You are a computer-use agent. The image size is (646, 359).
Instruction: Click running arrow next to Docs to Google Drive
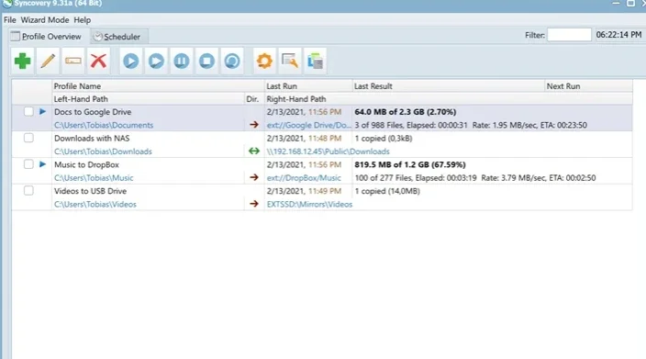(x=42, y=111)
